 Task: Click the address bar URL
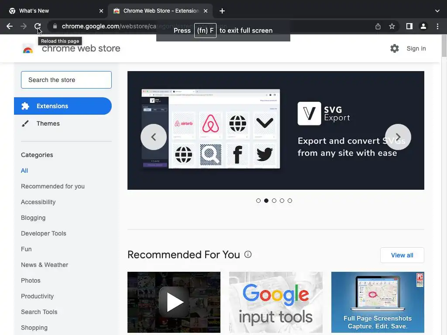click(109, 26)
